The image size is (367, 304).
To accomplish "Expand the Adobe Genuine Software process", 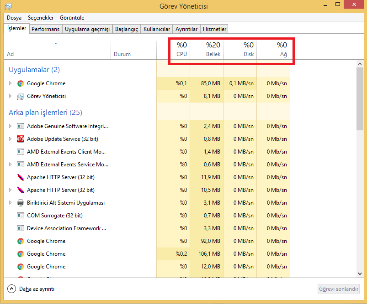I will 10,126.
